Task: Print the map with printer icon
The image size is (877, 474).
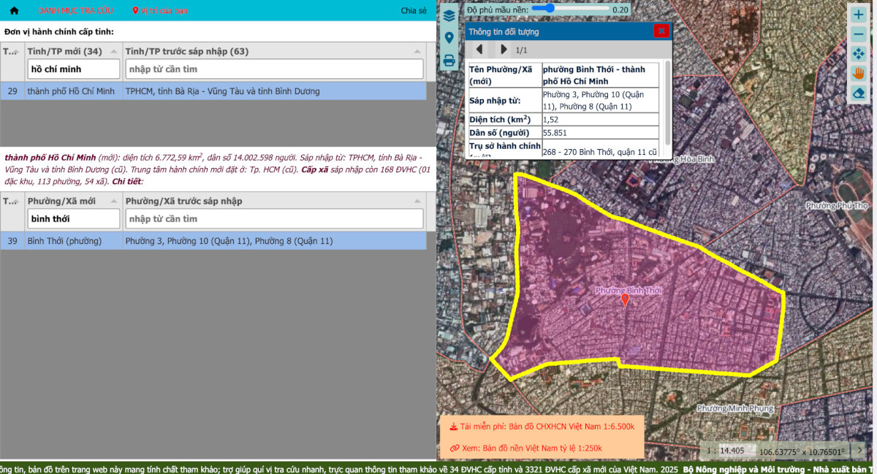Action: coord(449,60)
